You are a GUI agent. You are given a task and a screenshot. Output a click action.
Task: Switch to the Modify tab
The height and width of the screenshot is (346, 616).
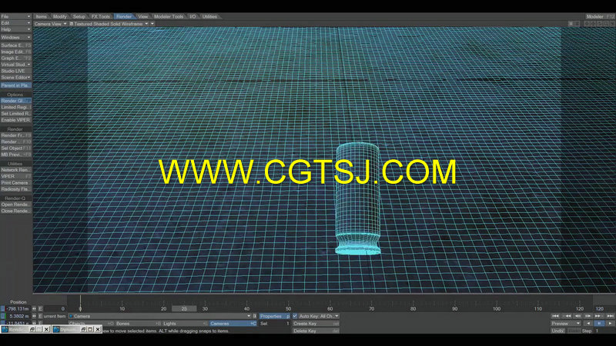coord(60,16)
